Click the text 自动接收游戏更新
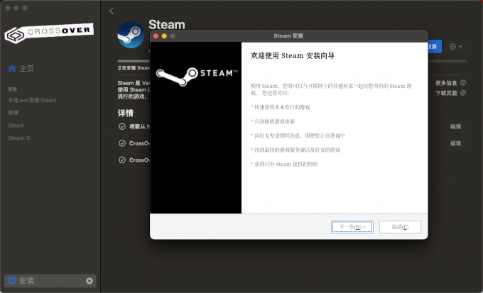Screen dimensions: 483x293 pyautogui.click(x=274, y=121)
